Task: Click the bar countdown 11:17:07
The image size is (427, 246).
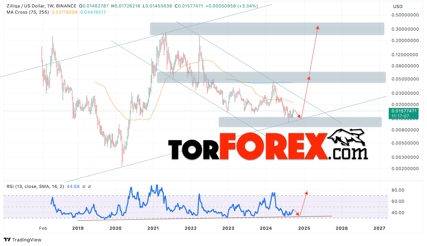Action: click(x=400, y=116)
